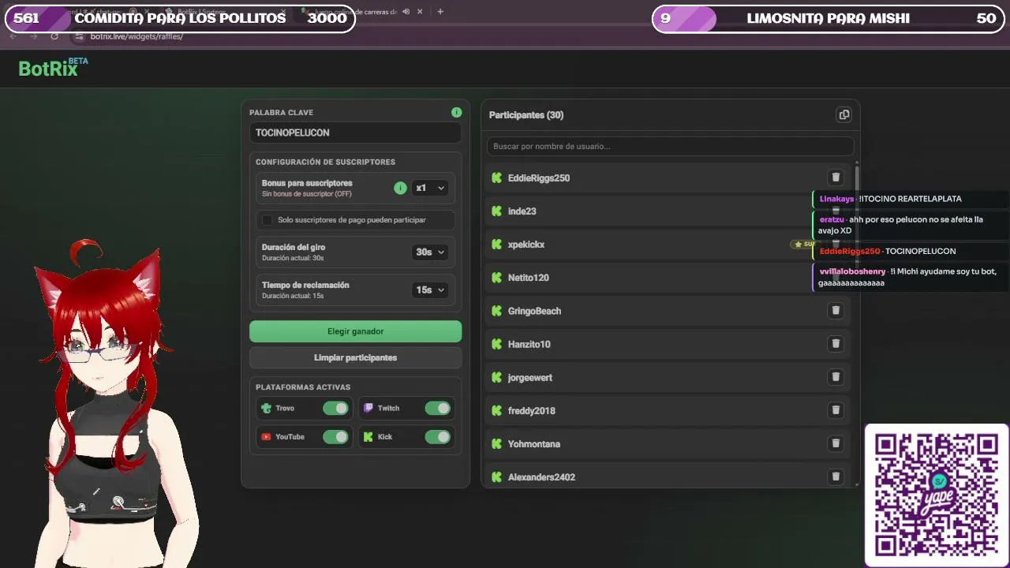The height and width of the screenshot is (568, 1010).
Task: Delete jorgeewert from the participants list
Action: 836,377
